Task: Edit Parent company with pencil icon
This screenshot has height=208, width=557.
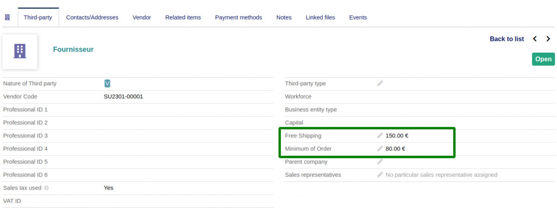Action: 380,162
